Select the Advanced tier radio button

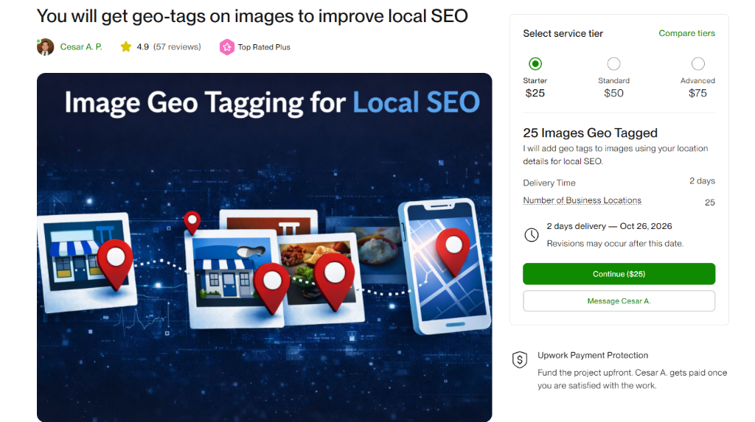[x=698, y=63]
